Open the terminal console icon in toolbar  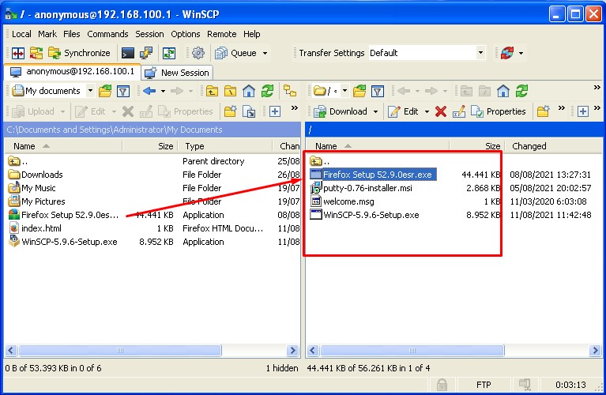click(x=128, y=53)
